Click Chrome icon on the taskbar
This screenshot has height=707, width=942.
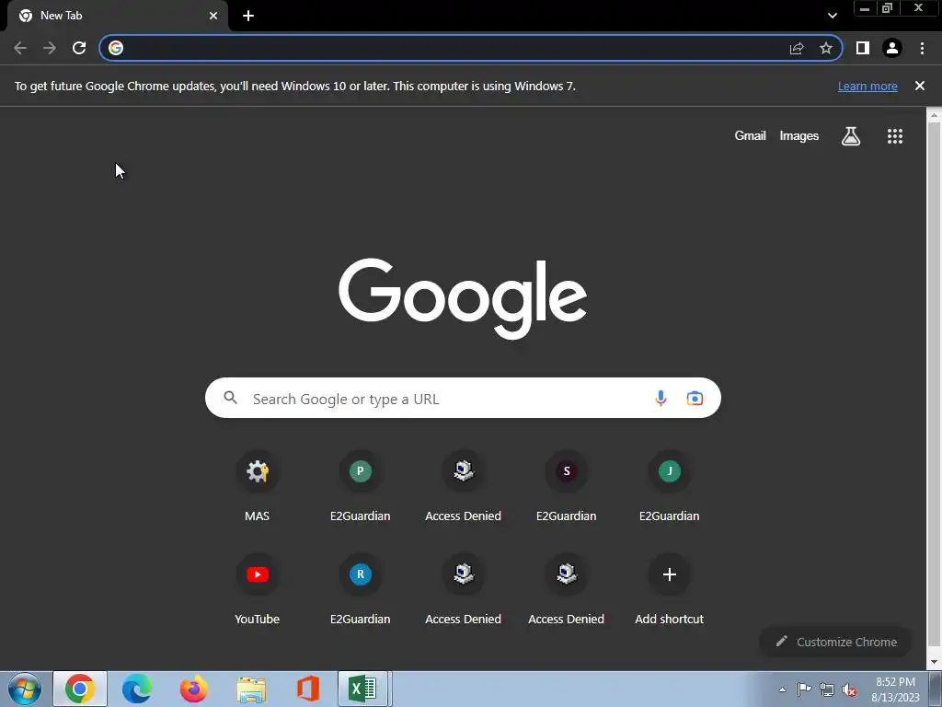80,689
